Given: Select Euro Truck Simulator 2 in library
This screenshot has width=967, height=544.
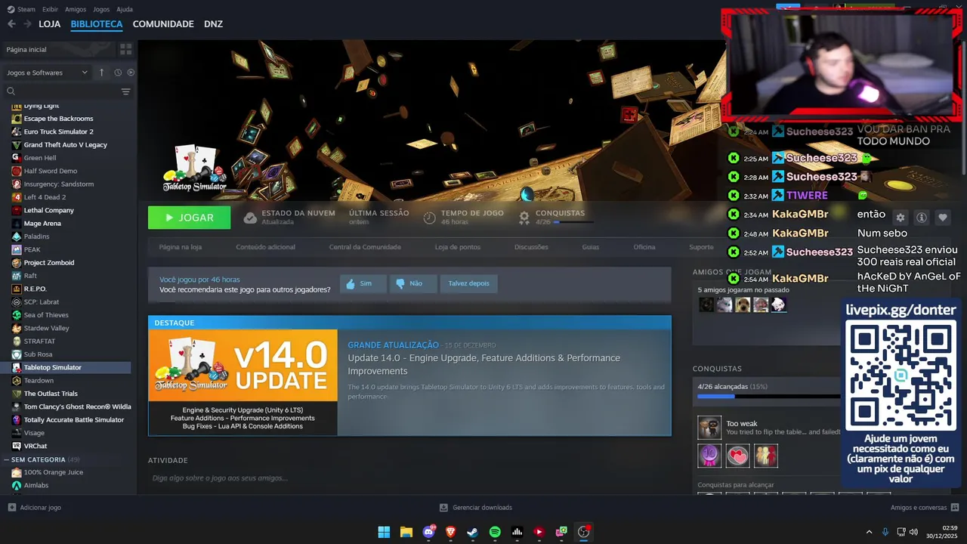Looking at the screenshot, I should point(59,131).
